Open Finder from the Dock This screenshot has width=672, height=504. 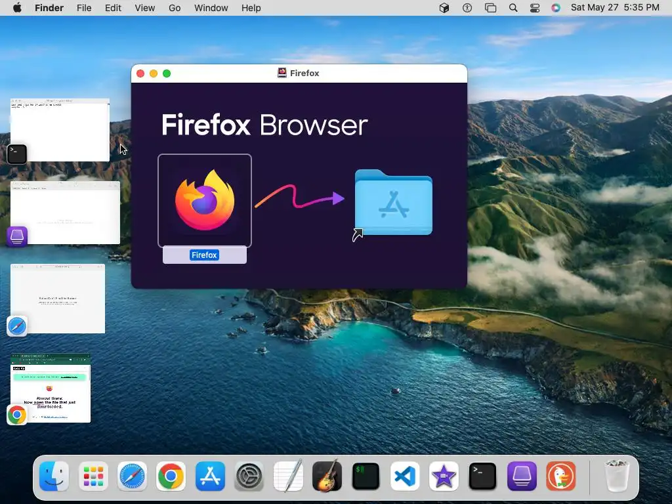pyautogui.click(x=54, y=476)
